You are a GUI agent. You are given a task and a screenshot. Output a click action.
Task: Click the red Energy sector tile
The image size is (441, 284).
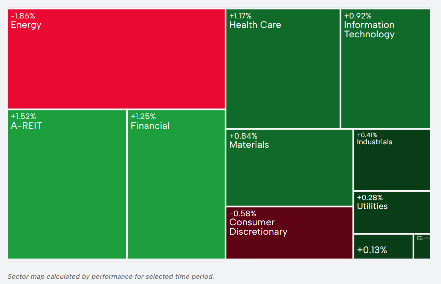click(116, 64)
